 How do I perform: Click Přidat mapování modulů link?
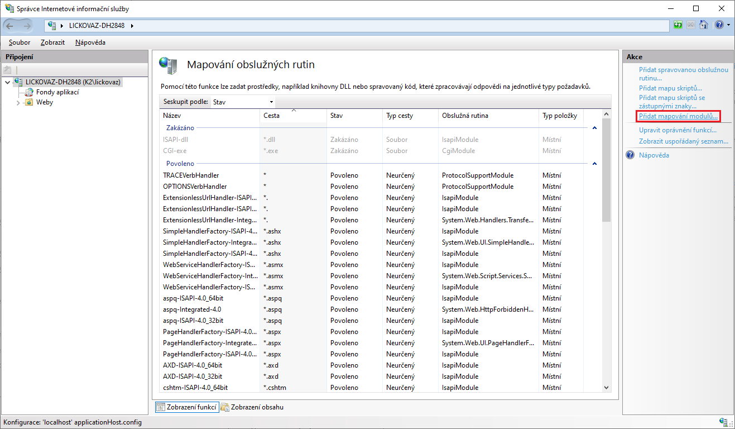point(678,116)
